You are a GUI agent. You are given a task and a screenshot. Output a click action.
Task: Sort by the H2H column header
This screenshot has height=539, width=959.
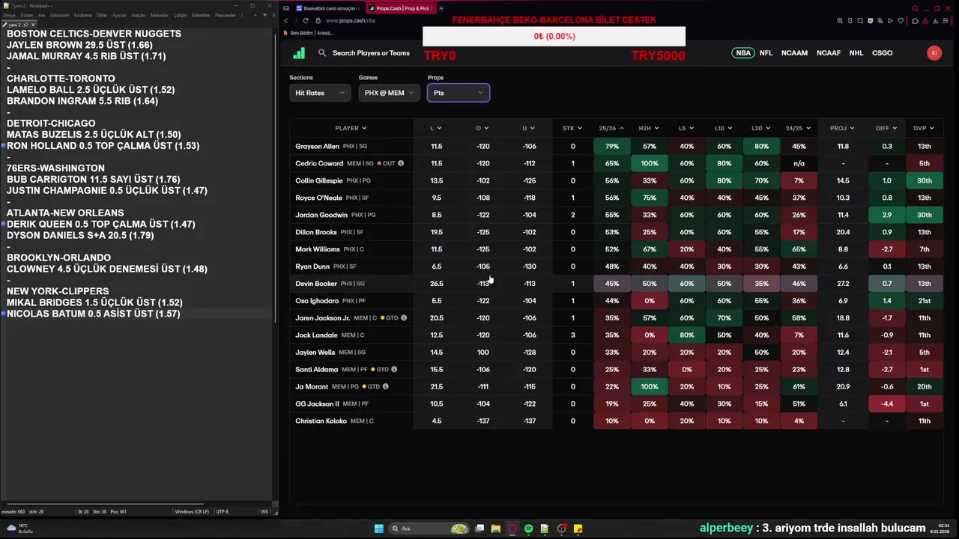(x=649, y=128)
